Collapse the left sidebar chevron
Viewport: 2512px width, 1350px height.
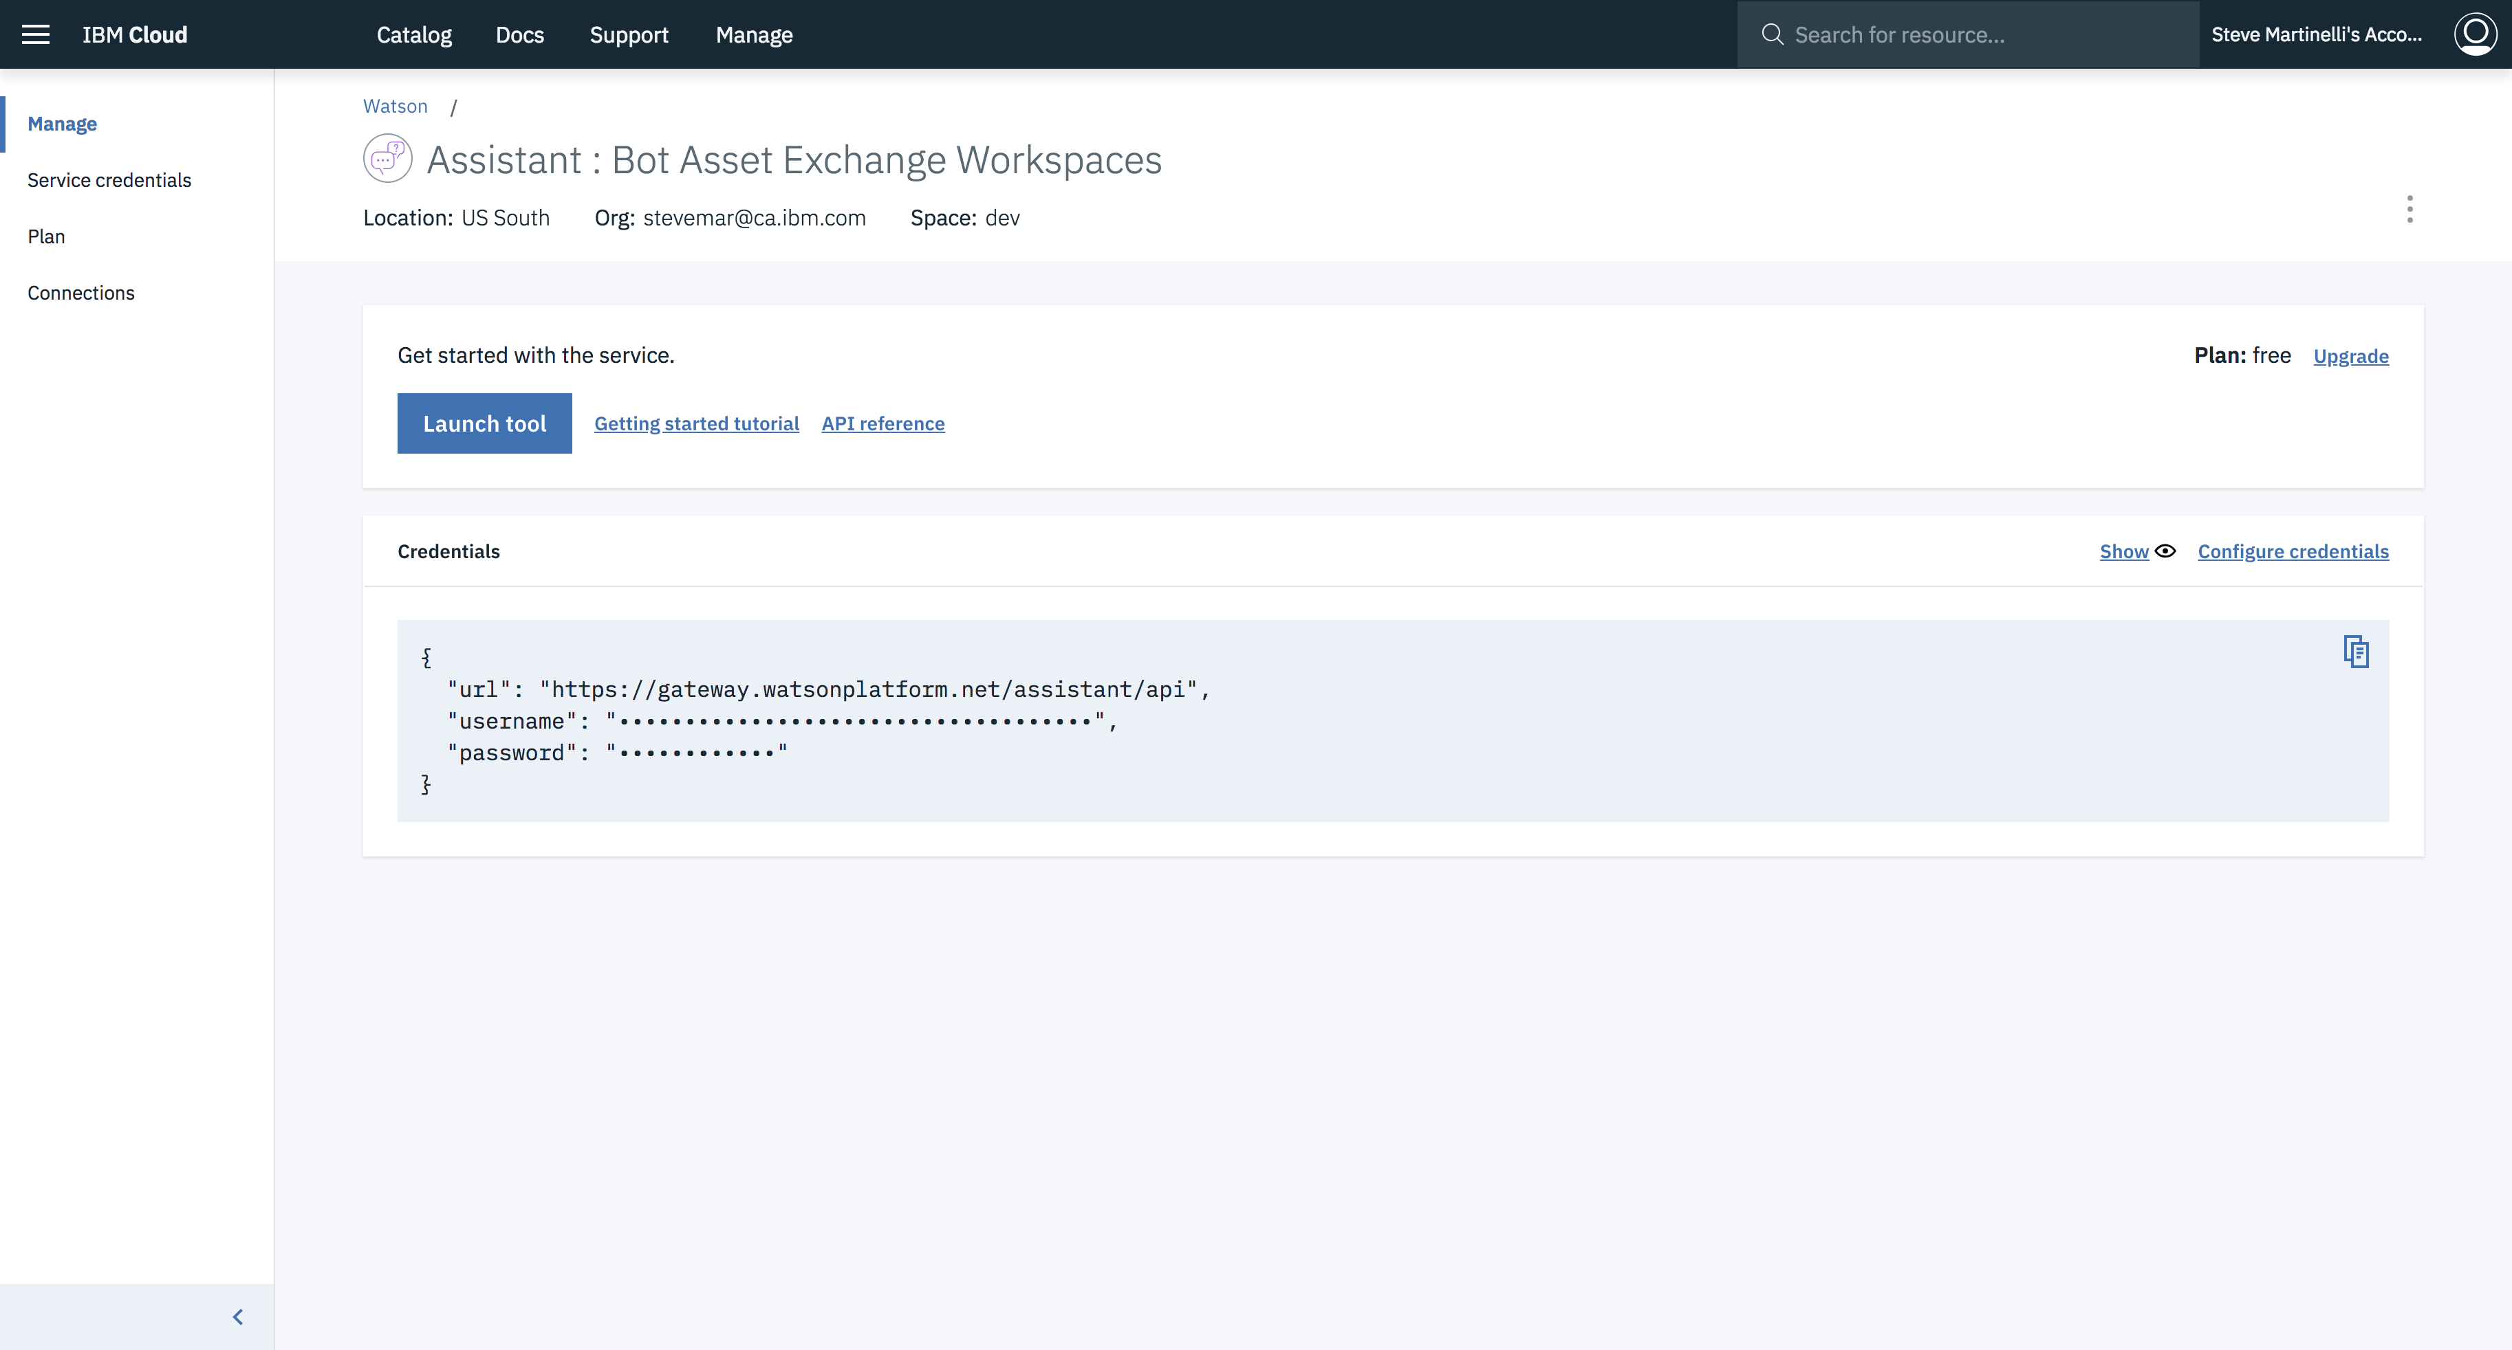[x=238, y=1317]
